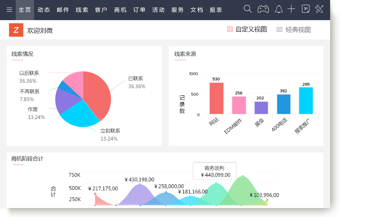The image size is (366, 217).
Task: Open the wrench and screwdriver settings icon
Action: click(x=319, y=9)
